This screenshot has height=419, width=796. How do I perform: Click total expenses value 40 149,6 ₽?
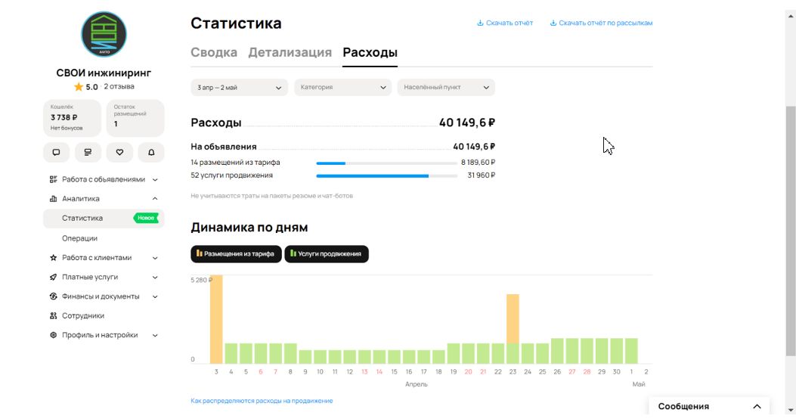(467, 123)
